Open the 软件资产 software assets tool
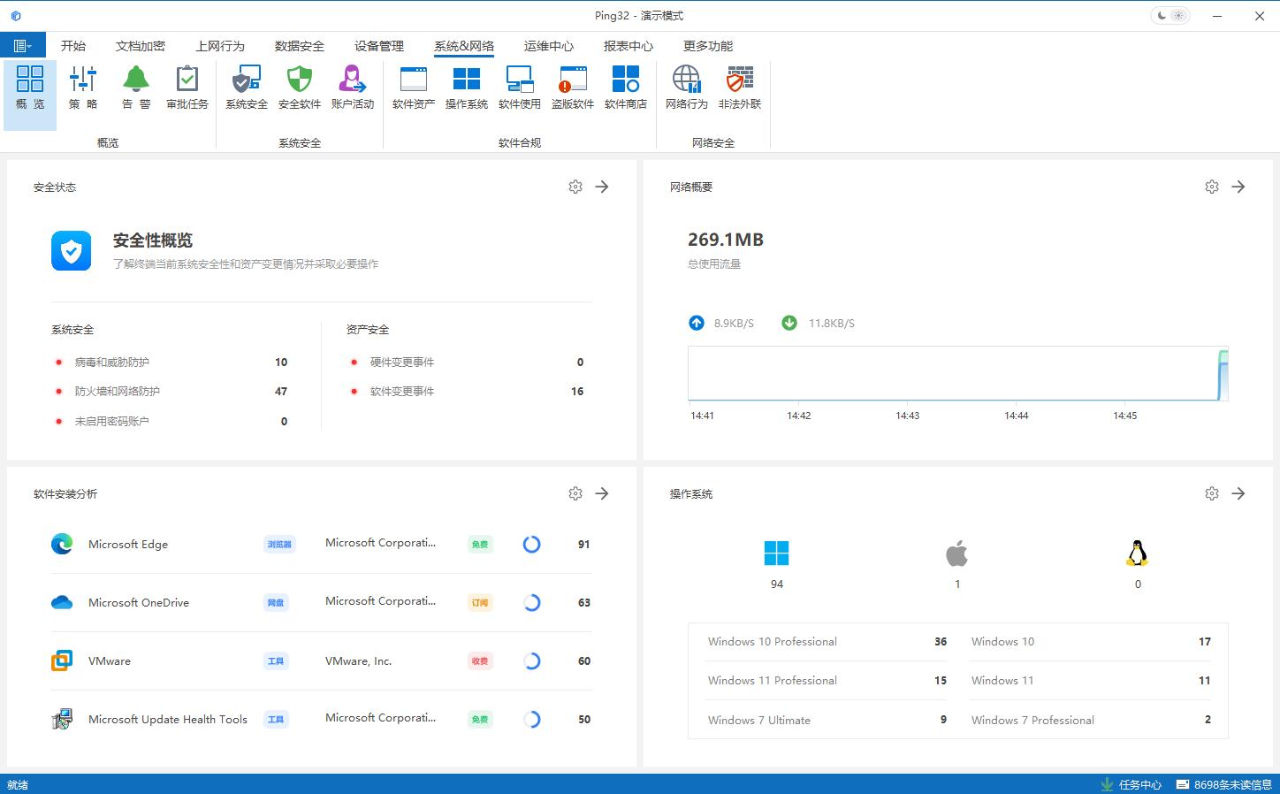The image size is (1280, 794). tap(412, 88)
